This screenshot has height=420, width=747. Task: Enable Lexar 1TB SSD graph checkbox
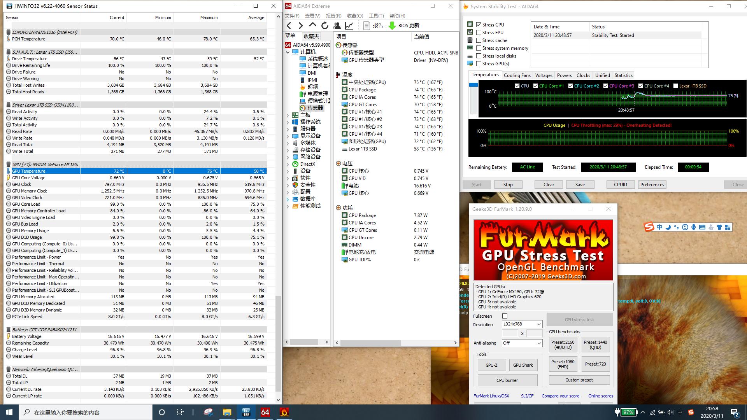[676, 86]
